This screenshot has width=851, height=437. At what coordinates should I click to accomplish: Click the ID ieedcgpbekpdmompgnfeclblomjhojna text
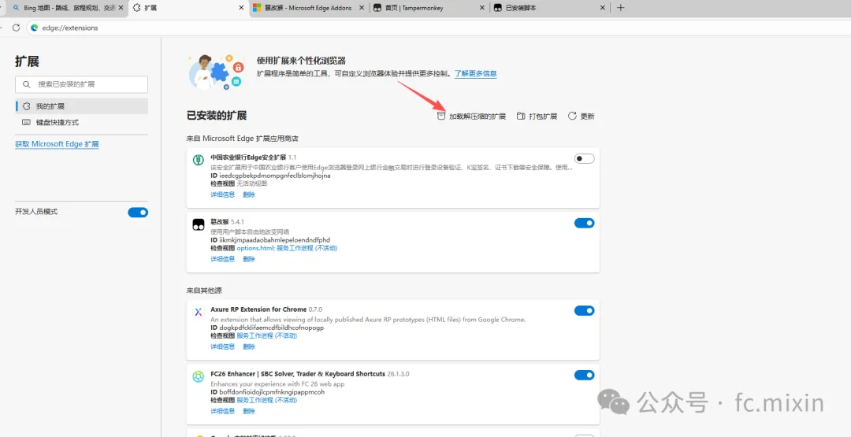tap(270, 176)
